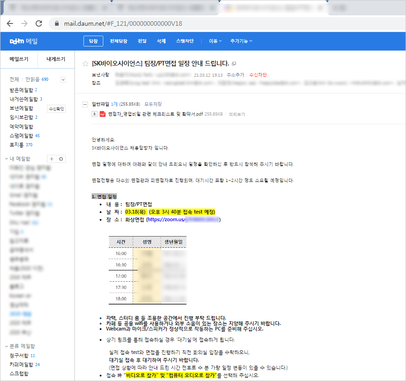Open 보낸메일함 sent folder
The width and height of the screenshot is (406, 381).
pyautogui.click(x=22, y=108)
